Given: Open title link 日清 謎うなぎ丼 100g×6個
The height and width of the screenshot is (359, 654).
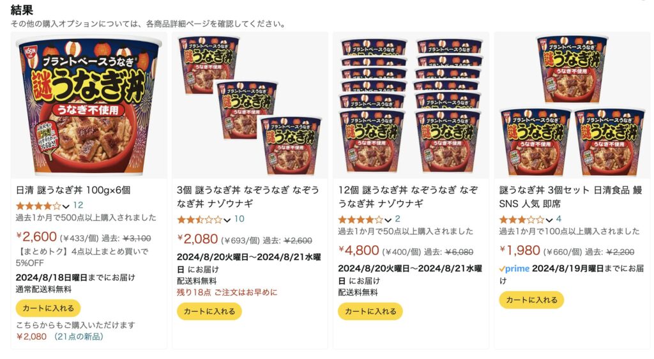Looking at the screenshot, I should [x=73, y=190].
